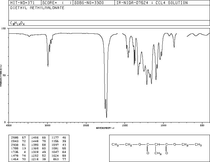Click the HIT-NO=371 header cell
The width and height of the screenshot is (210, 162).
[25, 3]
